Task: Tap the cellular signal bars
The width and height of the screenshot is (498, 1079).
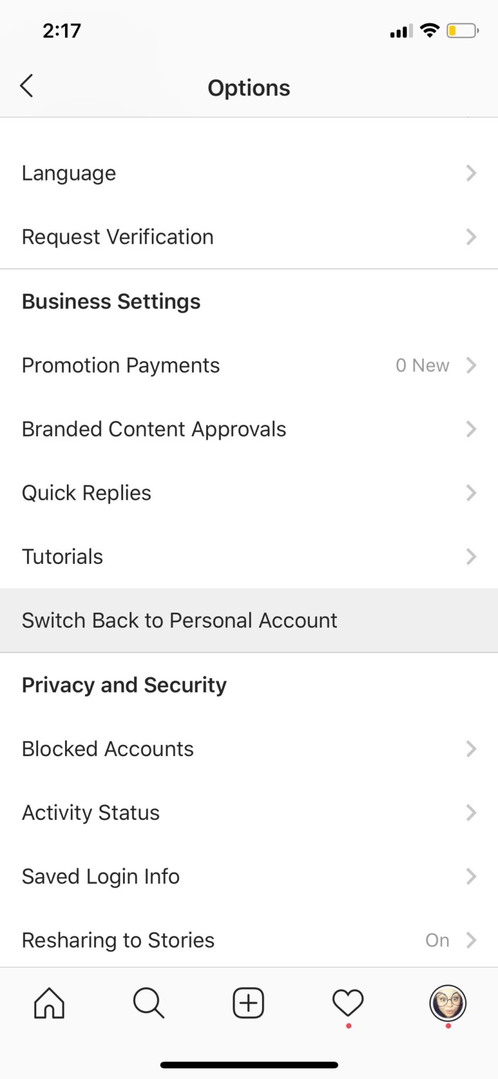Action: coord(401,31)
